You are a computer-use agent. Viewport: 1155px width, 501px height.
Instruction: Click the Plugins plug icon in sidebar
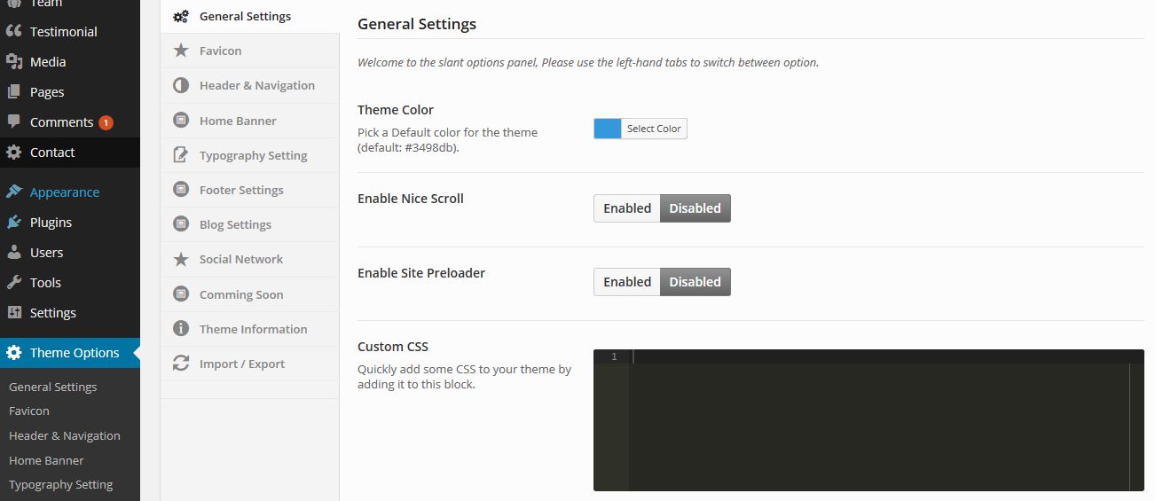[14, 223]
